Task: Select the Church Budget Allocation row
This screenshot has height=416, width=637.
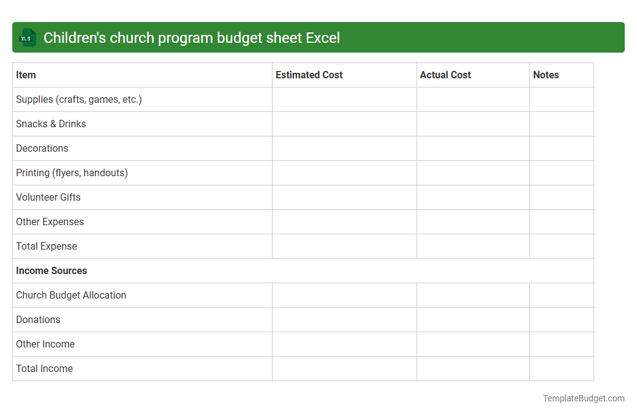Action: [x=71, y=295]
